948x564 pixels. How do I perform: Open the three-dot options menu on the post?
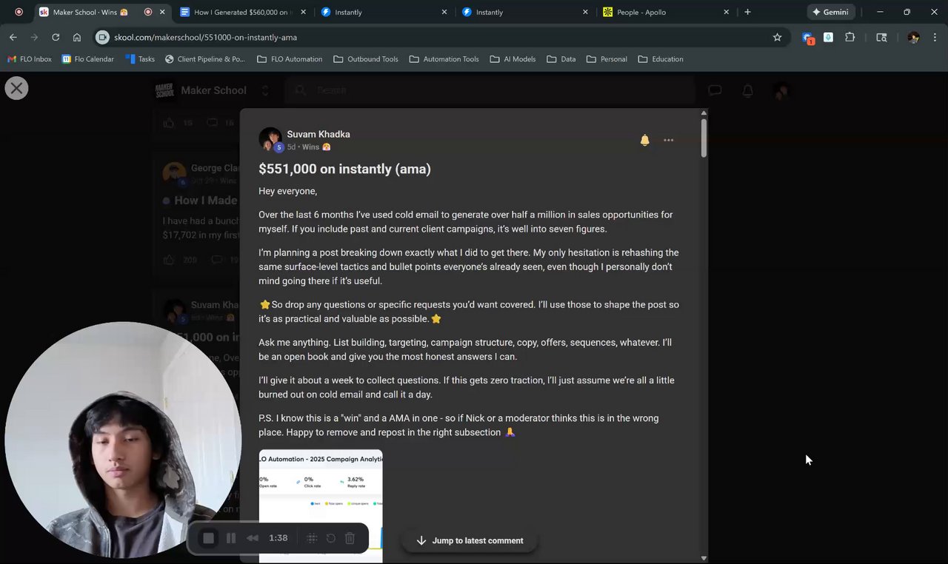point(669,140)
